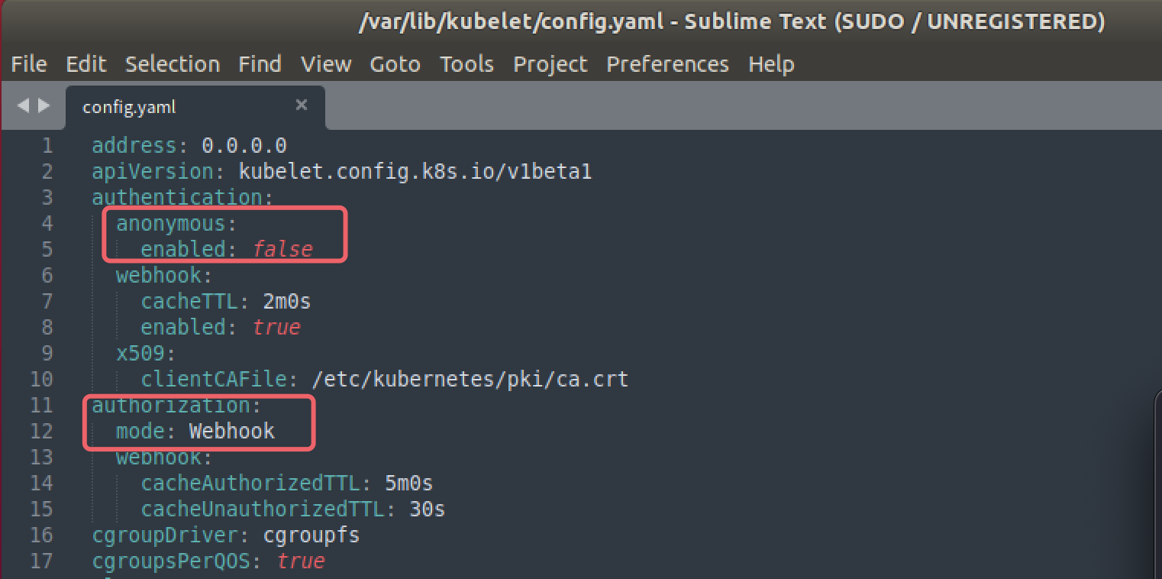Open the File menu
This screenshot has width=1162, height=579.
click(x=29, y=64)
